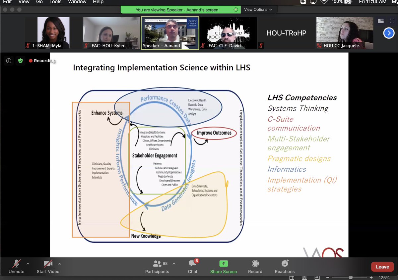Click the zoom in plus button

click(371, 277)
